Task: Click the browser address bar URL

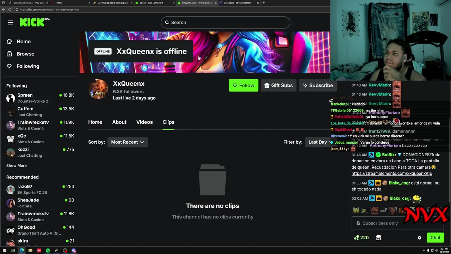Action: coord(49,10)
